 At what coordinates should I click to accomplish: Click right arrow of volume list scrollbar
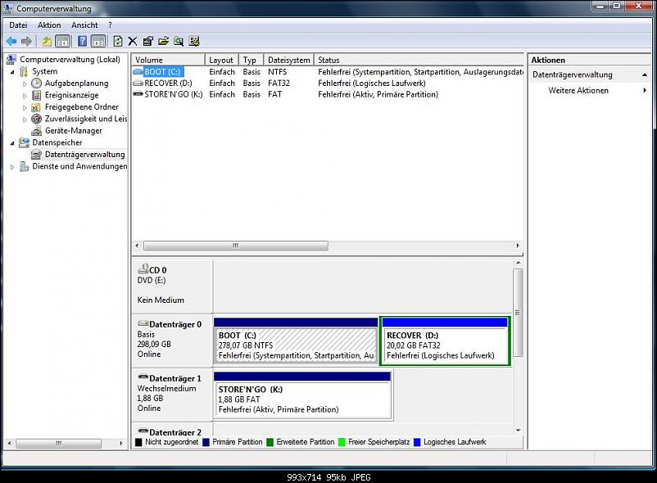coord(518,246)
